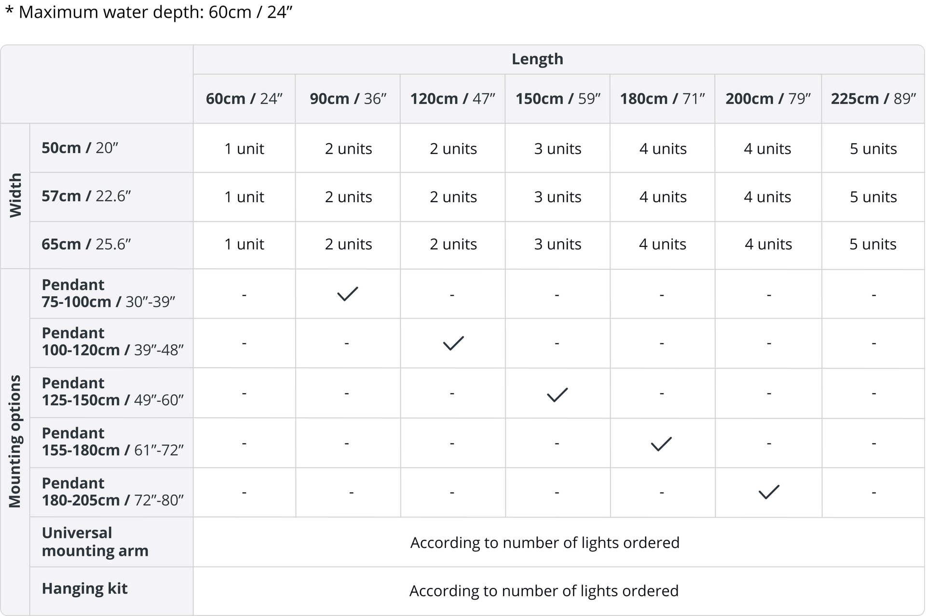926x616 pixels.
Task: Click the 1 unit cell in the 50cm row
Action: pyautogui.click(x=244, y=149)
